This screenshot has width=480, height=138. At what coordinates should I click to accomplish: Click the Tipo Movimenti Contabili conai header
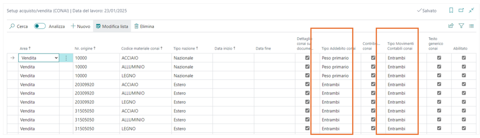tap(400, 46)
